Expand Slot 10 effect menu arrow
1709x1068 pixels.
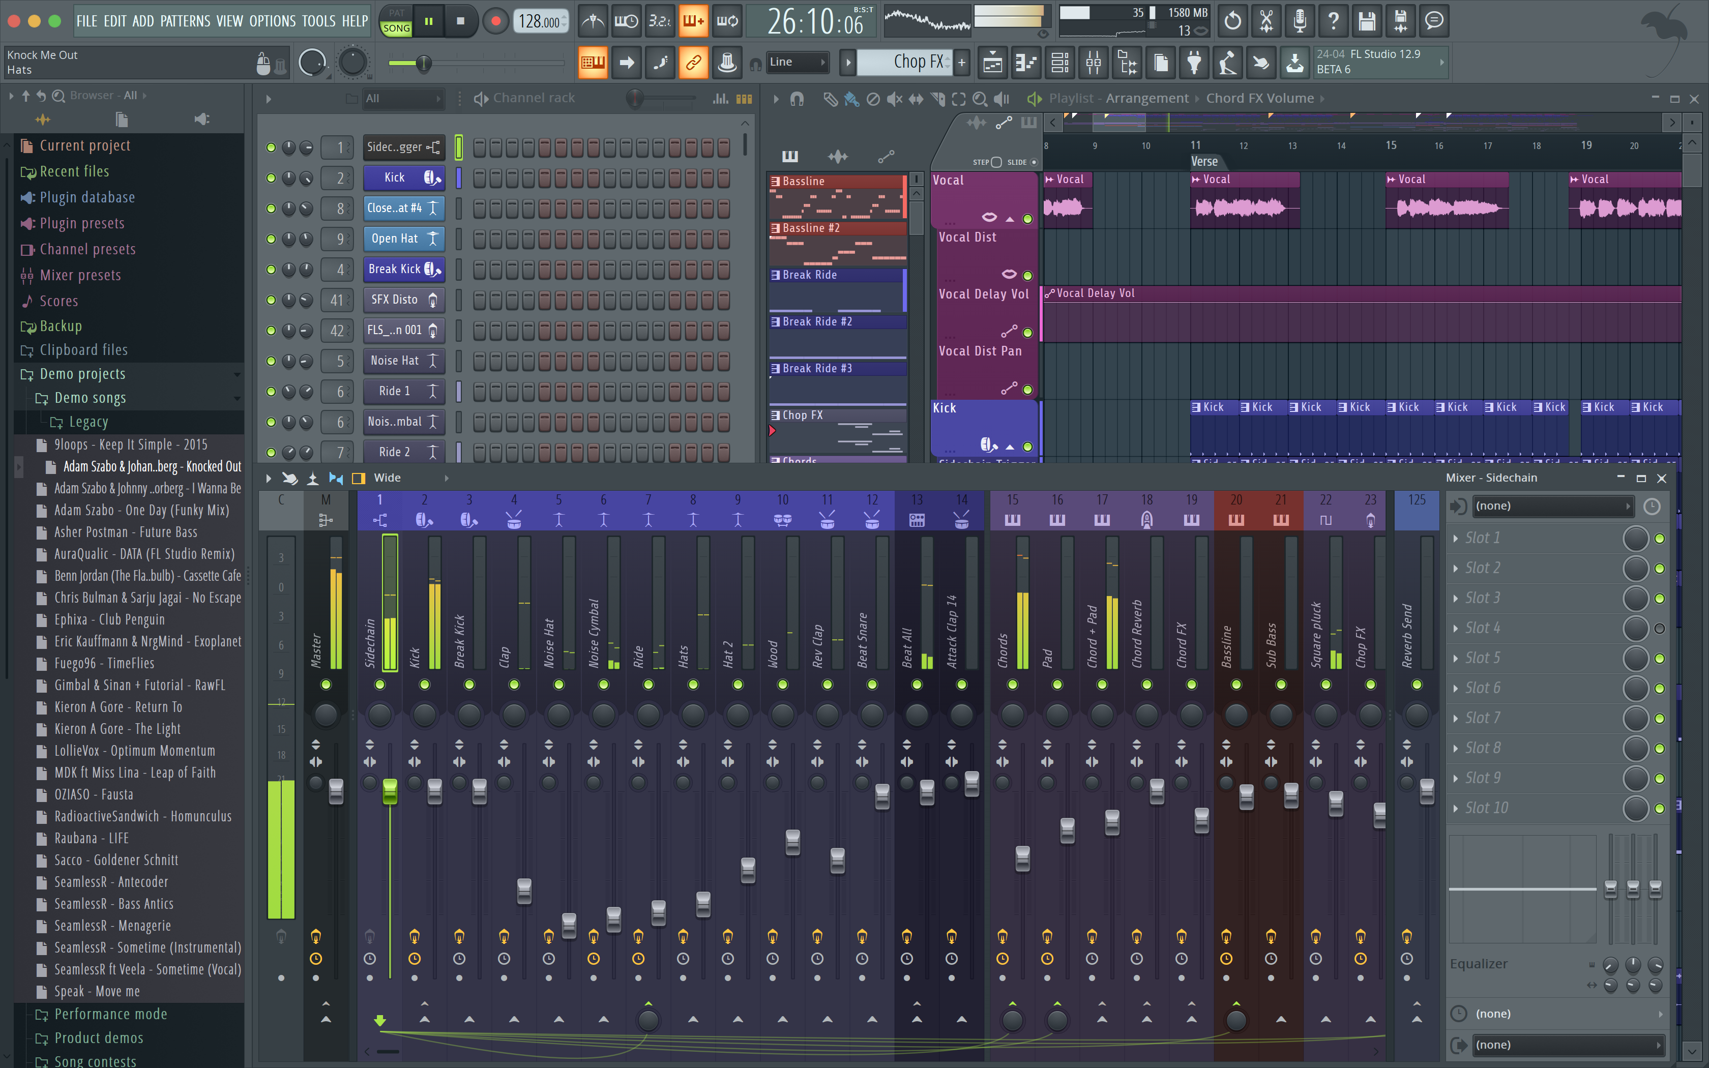1456,808
